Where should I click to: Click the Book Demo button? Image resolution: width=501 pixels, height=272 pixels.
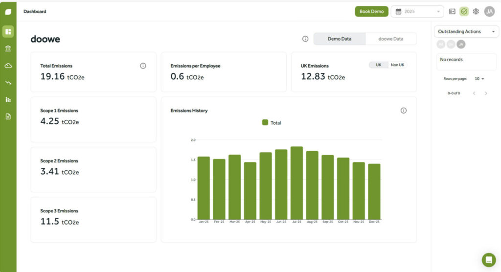[x=371, y=11]
